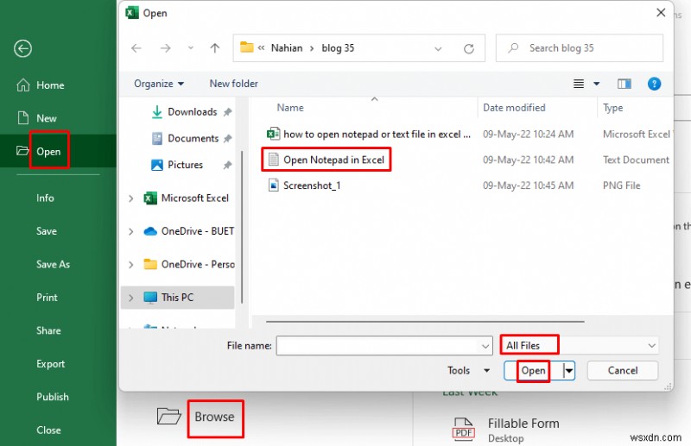Open the Organize menu
Screen dimensions: 691x446
(x=159, y=84)
